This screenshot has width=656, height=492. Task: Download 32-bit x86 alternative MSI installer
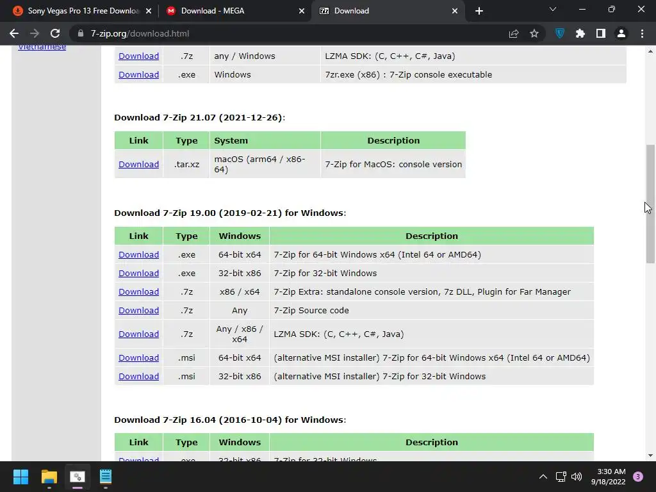coord(138,377)
